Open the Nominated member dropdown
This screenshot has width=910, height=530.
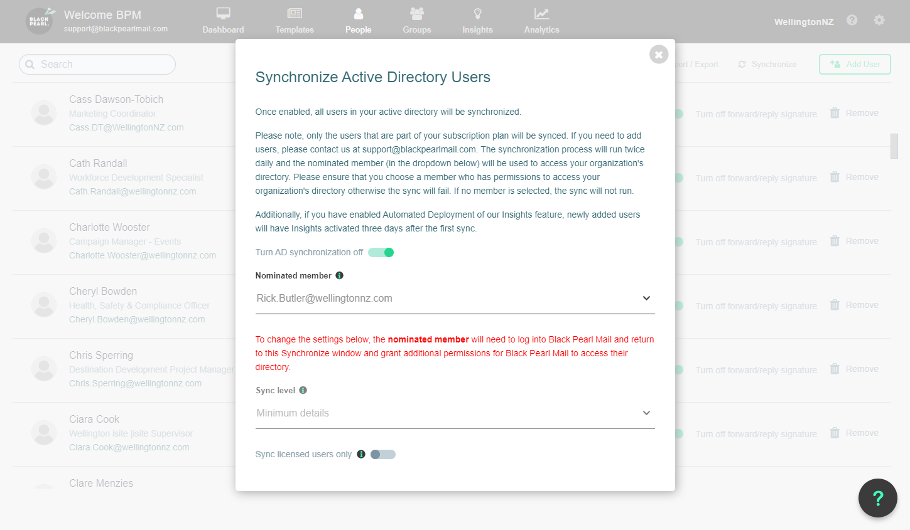[646, 298]
